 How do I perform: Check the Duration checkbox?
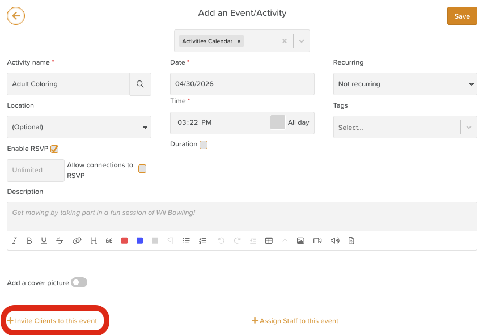tap(204, 145)
